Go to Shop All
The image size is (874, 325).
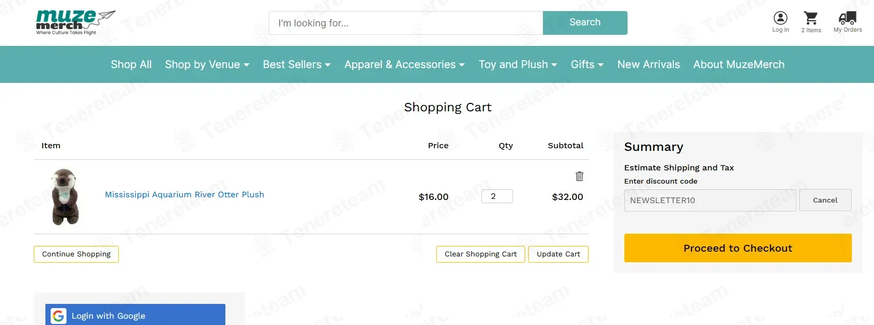click(x=131, y=64)
